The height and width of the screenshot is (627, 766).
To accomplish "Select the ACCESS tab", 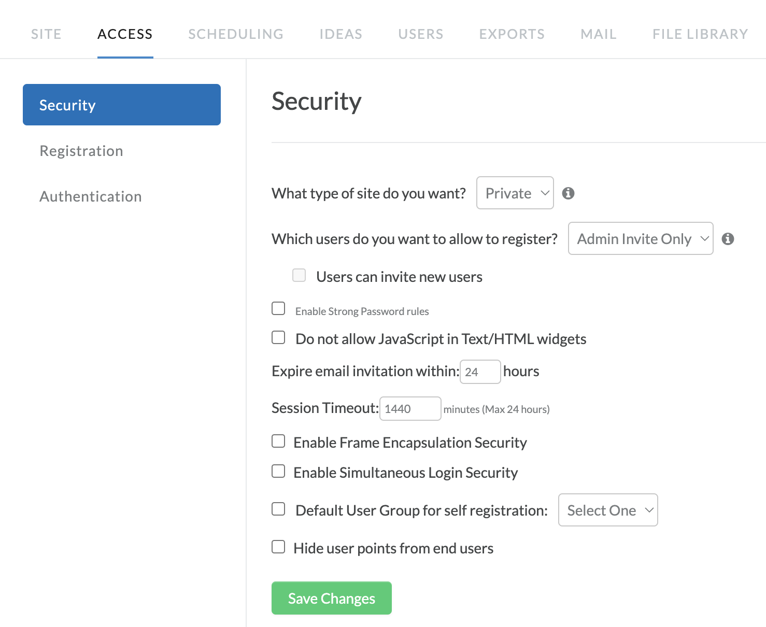I will pos(125,34).
